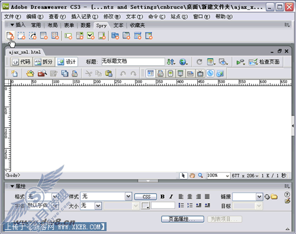Viewport: 296px width, 234px height.
Task: Insert Spry Validation Text Field icon
Action: click(68, 36)
